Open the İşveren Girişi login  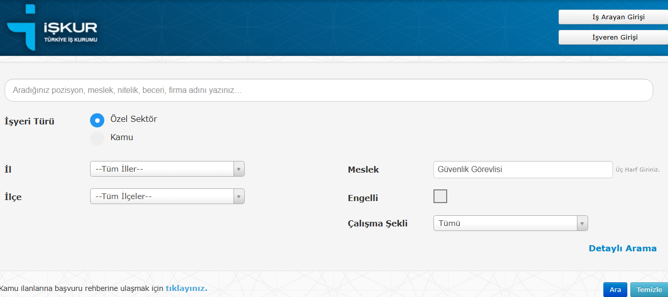click(614, 37)
